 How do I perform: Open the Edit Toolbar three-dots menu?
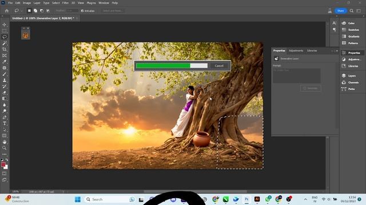point(5,154)
